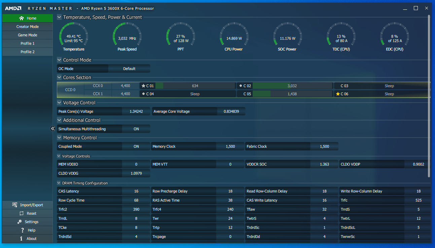Click the Home icon in sidebar
The height and width of the screenshot is (248, 435).
coord(22,18)
